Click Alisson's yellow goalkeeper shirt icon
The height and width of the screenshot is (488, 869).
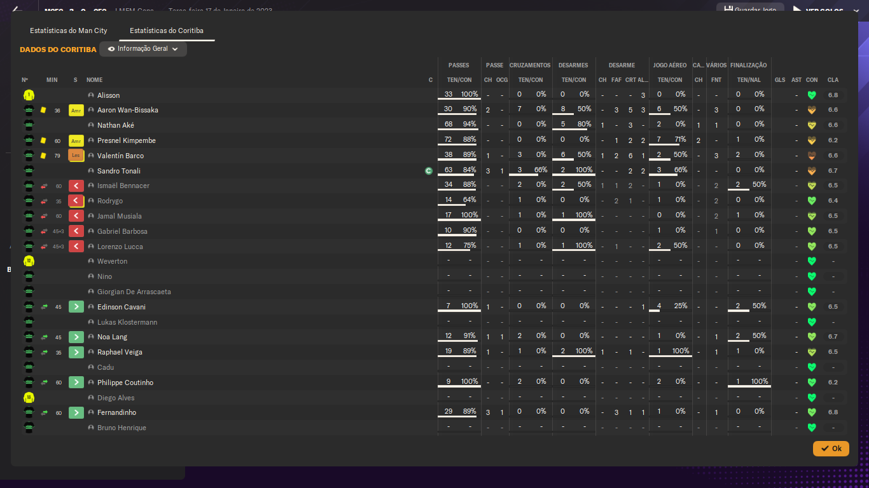tap(29, 95)
